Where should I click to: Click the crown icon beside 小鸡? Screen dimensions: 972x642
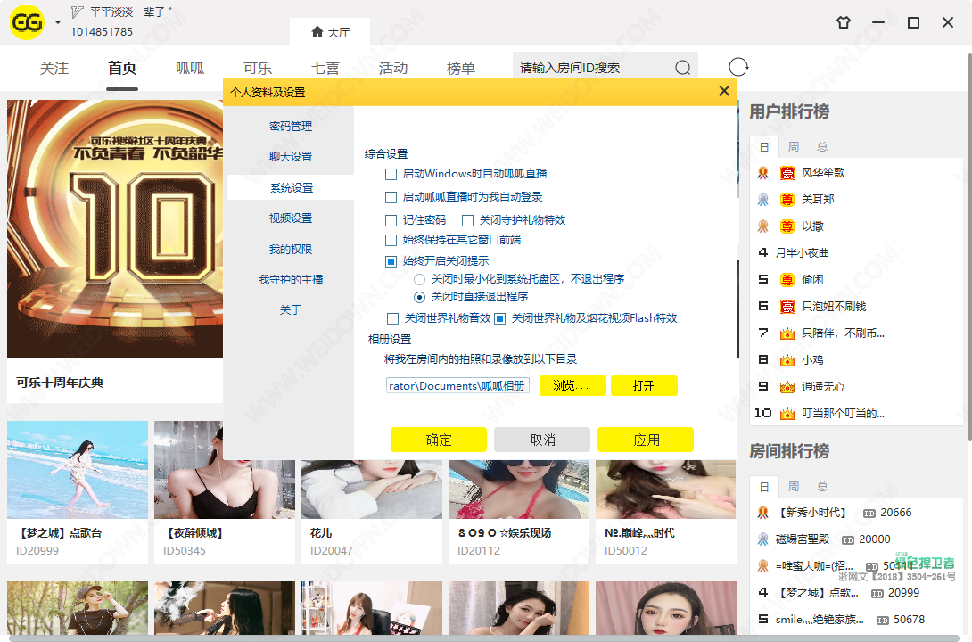[787, 360]
